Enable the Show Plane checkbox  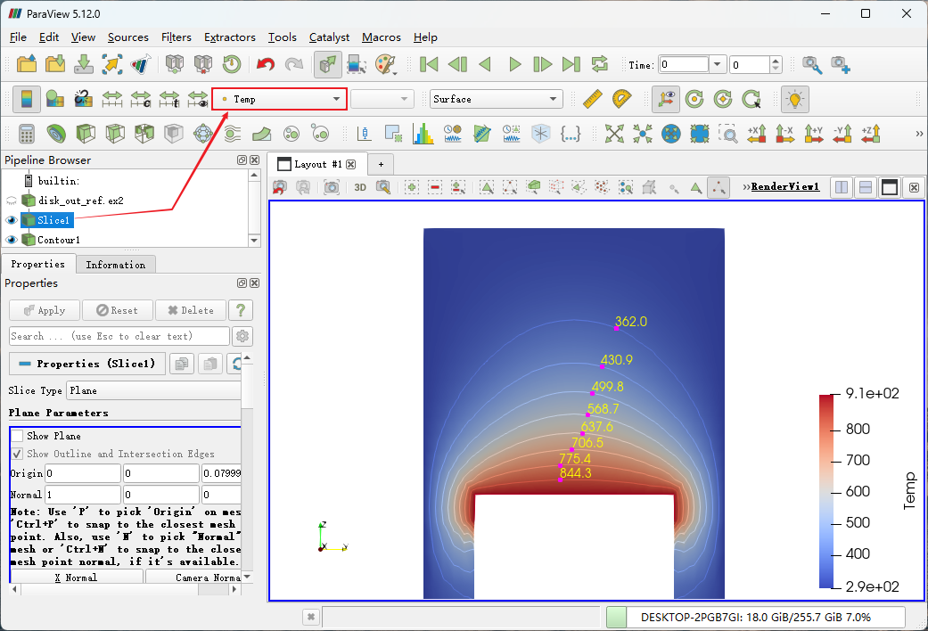pos(17,436)
